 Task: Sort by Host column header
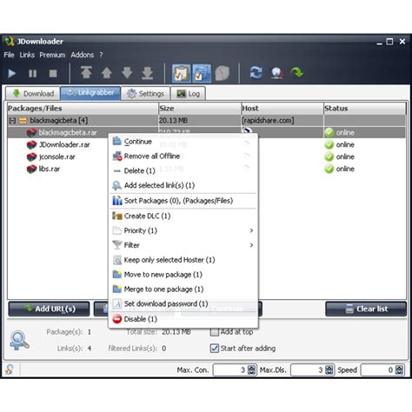(282, 109)
